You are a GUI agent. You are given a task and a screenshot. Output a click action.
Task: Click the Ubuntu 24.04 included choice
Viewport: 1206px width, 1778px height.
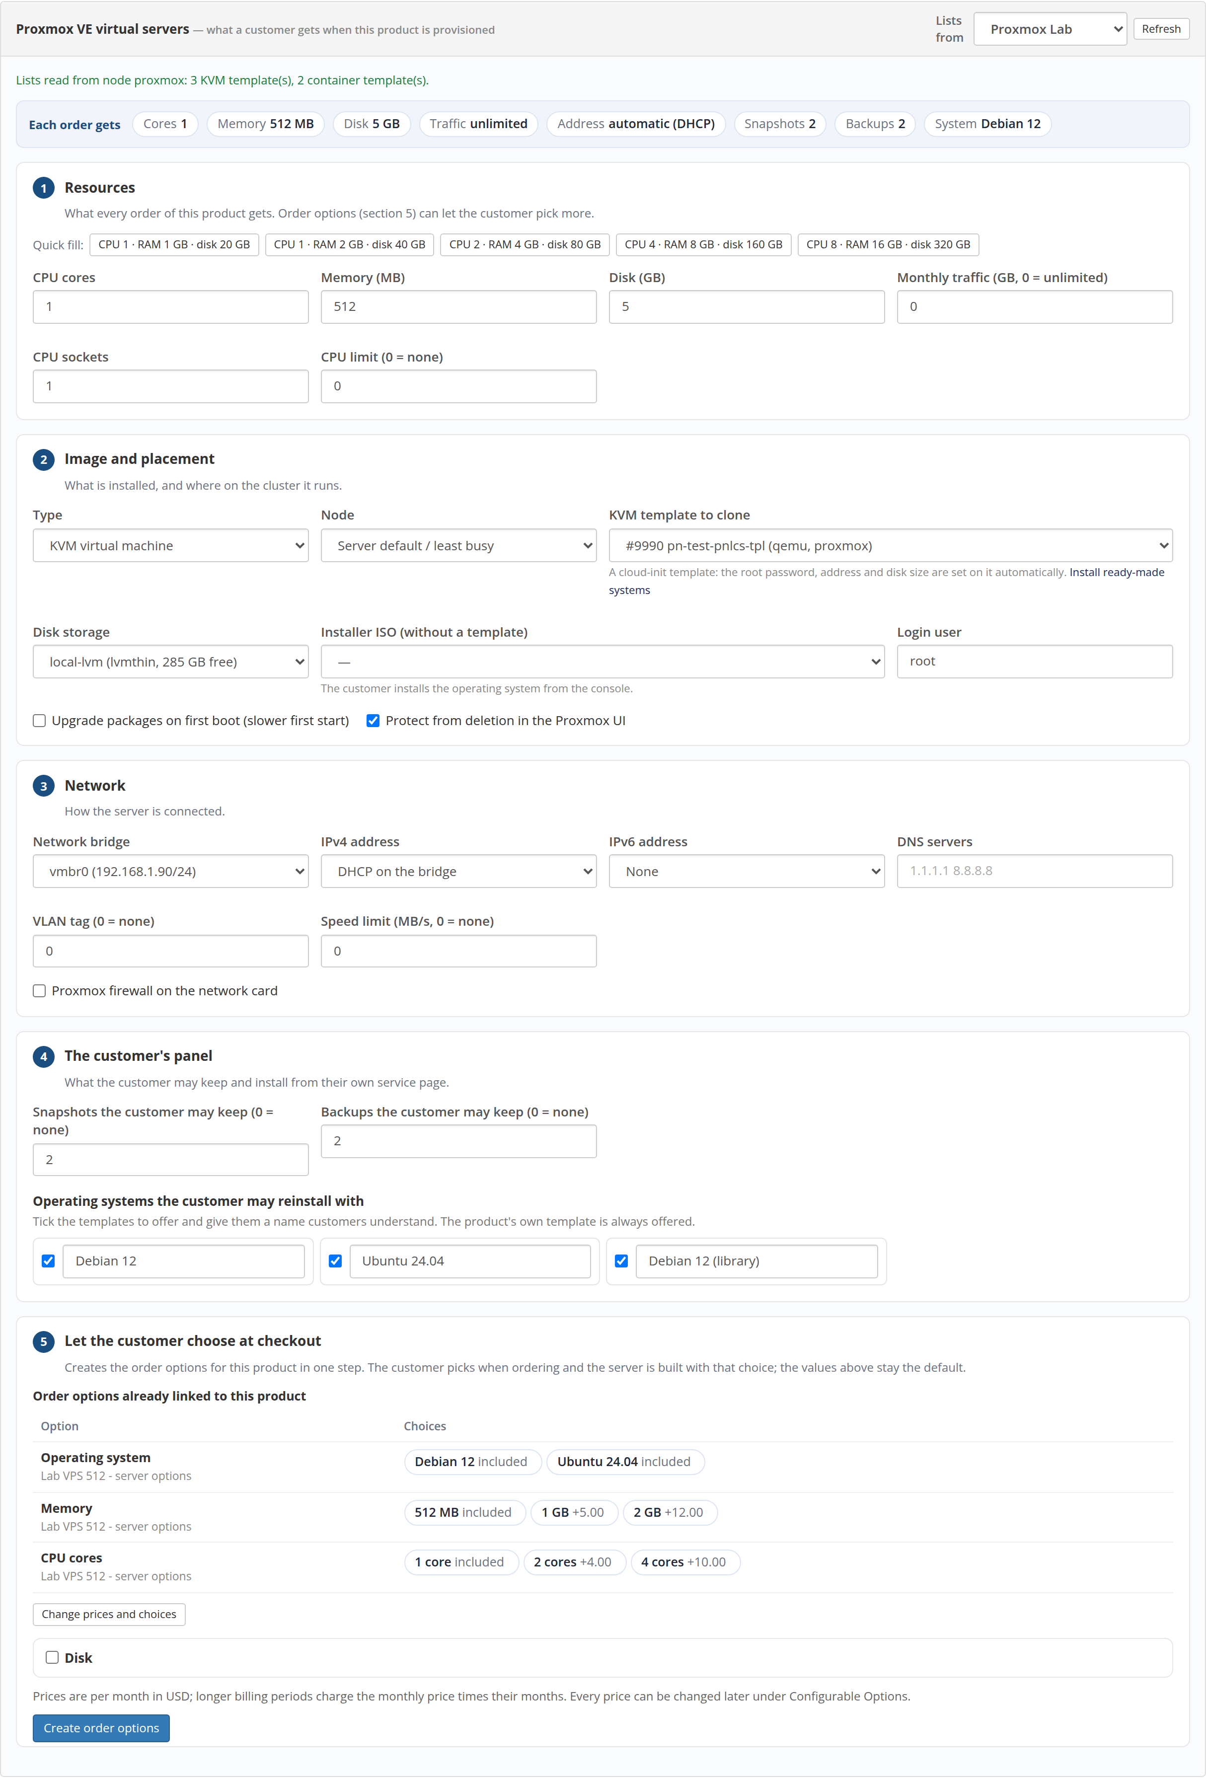click(625, 1462)
